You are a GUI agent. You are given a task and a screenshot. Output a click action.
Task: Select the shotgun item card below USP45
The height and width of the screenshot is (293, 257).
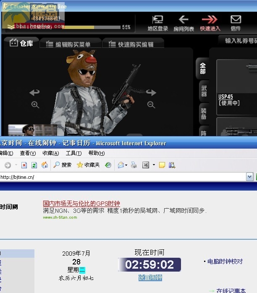(x=236, y=127)
